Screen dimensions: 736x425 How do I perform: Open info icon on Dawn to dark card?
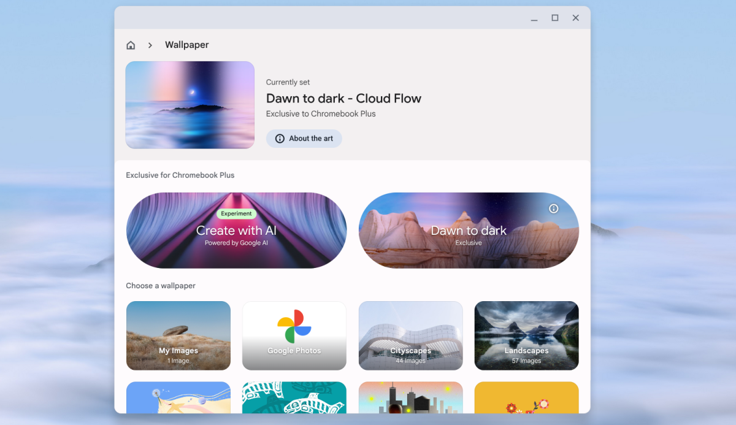coord(554,209)
